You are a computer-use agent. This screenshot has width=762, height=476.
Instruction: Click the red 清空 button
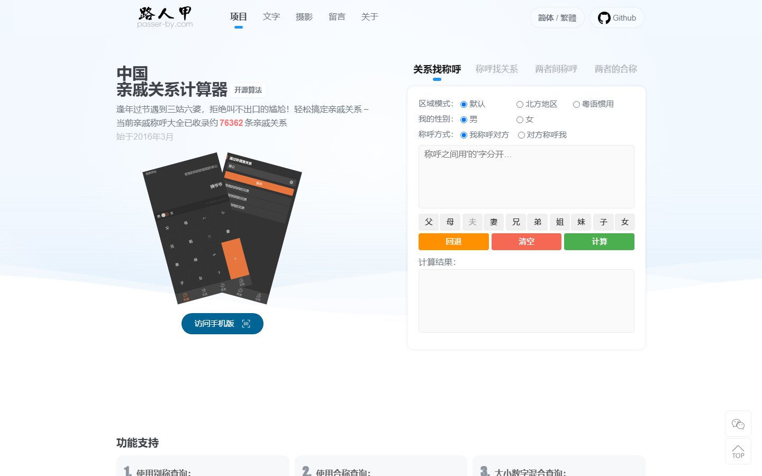[x=527, y=242]
